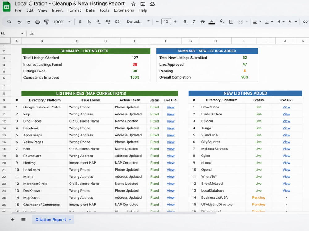Increase decimal places
The image size is (309, 231).
click(108, 22)
